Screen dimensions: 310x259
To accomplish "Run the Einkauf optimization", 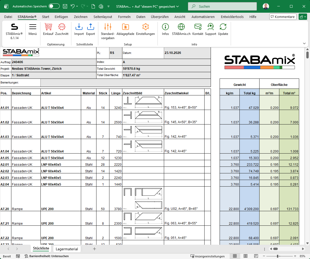I will tap(48, 29).
